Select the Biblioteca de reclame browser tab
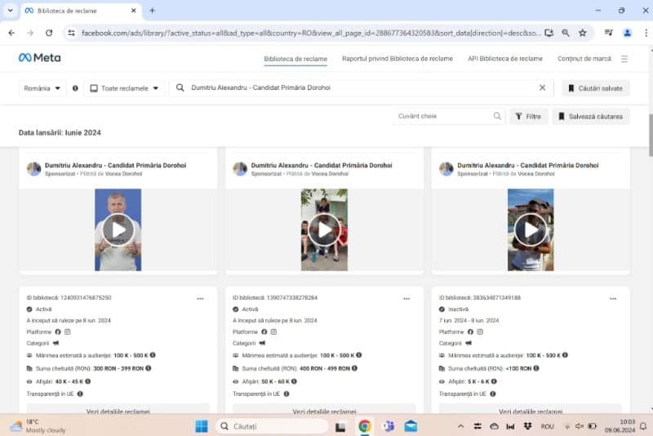This screenshot has height=436, width=653. pyautogui.click(x=80, y=11)
